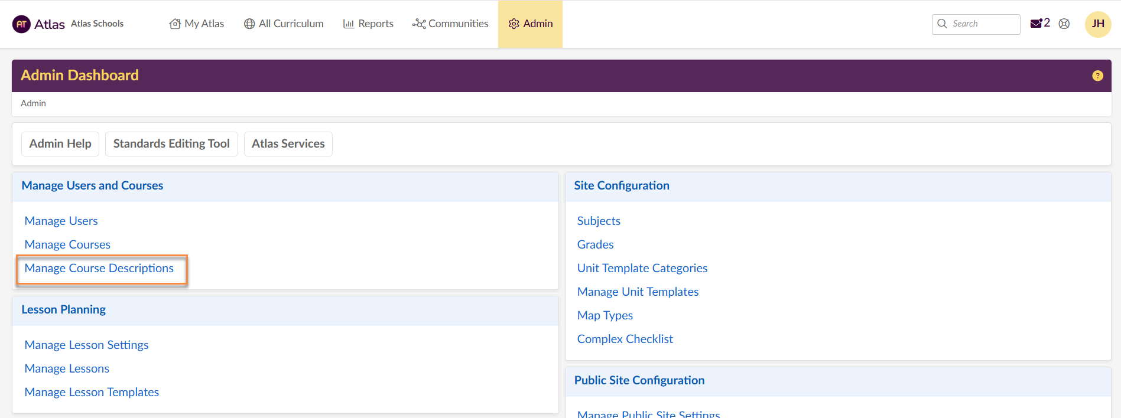
Task: Click the help lifebuoy icon in header
Action: coord(1064,24)
